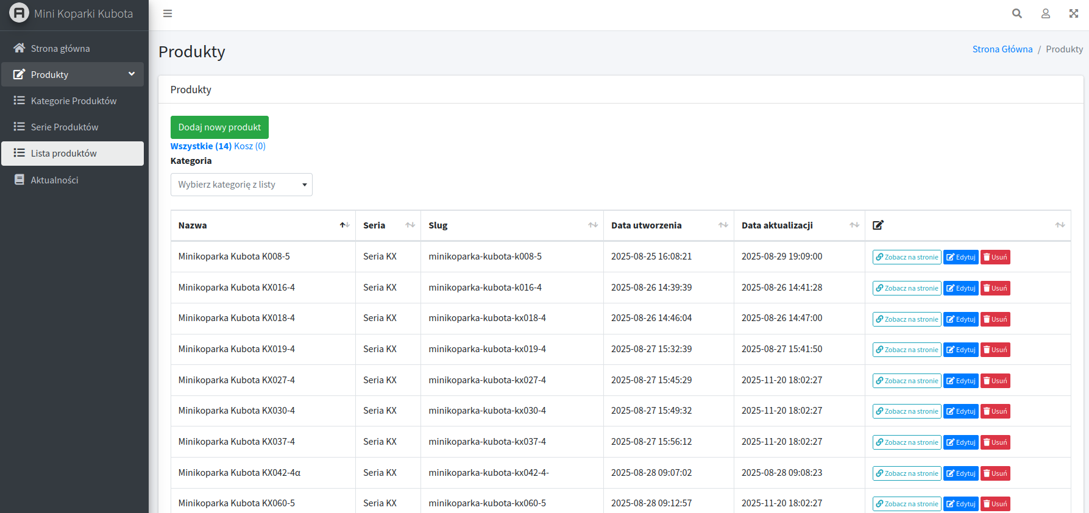
Task: View Minikoparka Kubota K008-5 on site
Action: point(907,257)
